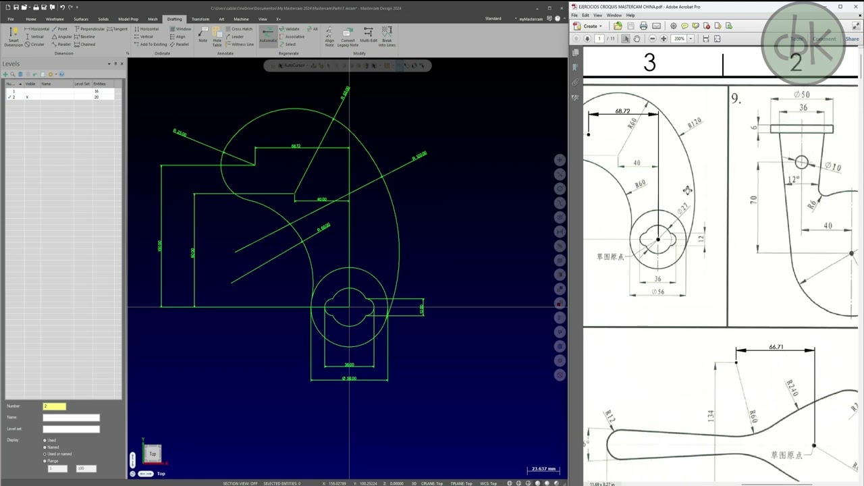The width and height of the screenshot is (864, 486).
Task: Switch to the Transform ribbon tab
Action: click(200, 19)
